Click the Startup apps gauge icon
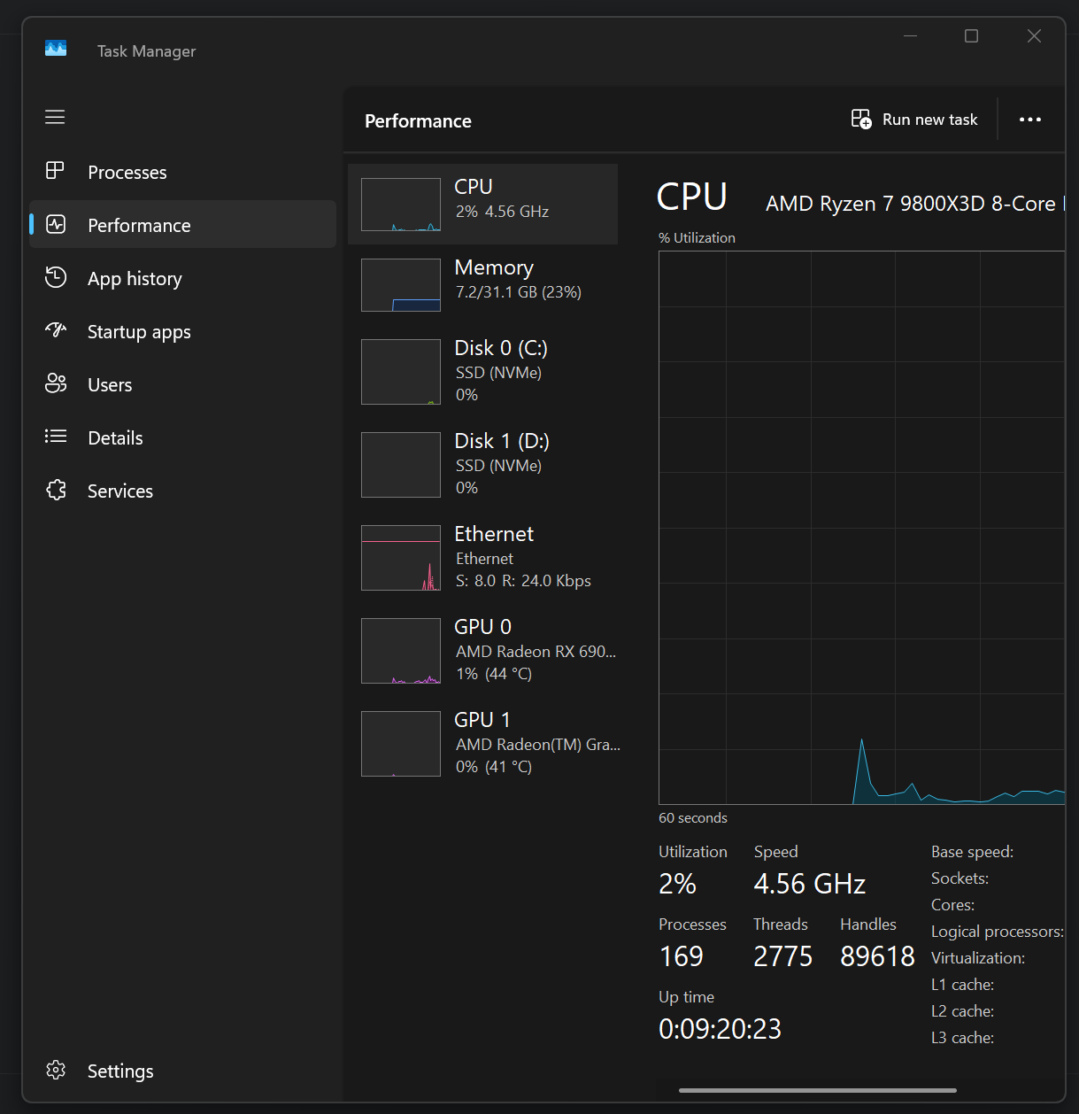Viewport: 1079px width, 1114px height. pos(56,330)
